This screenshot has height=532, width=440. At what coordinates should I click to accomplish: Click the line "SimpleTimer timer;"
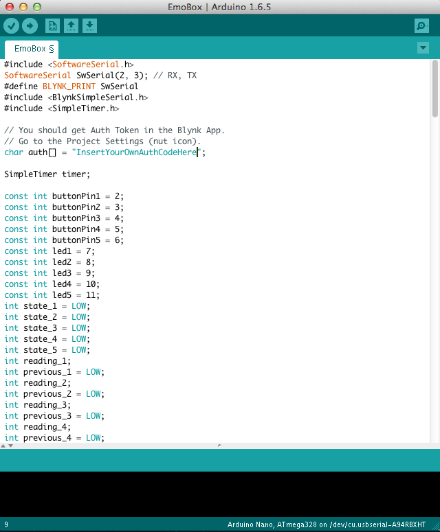click(47, 174)
